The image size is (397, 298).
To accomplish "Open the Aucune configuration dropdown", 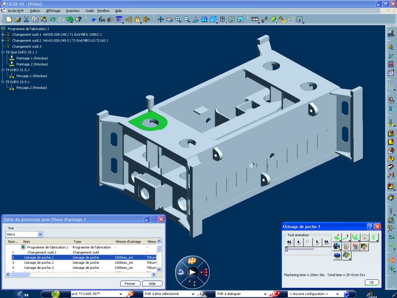I will 337,294.
